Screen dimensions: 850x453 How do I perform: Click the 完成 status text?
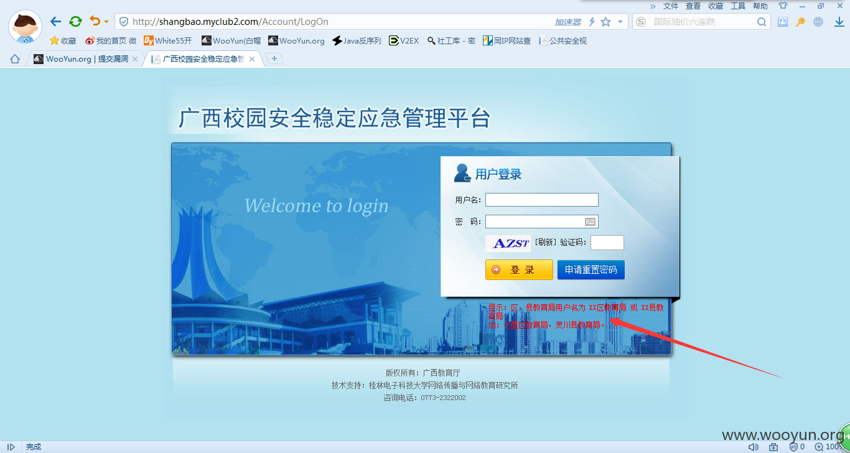click(x=34, y=447)
